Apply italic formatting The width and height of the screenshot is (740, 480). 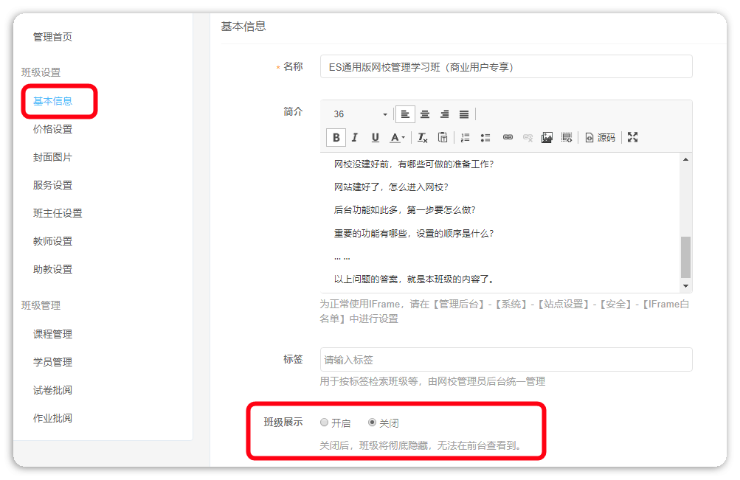point(355,137)
